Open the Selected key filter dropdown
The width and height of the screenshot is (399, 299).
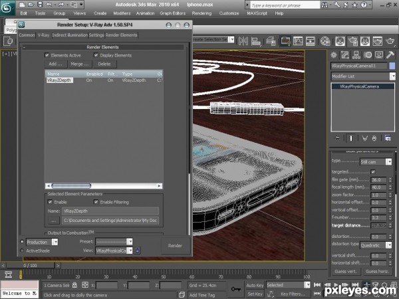(288, 285)
